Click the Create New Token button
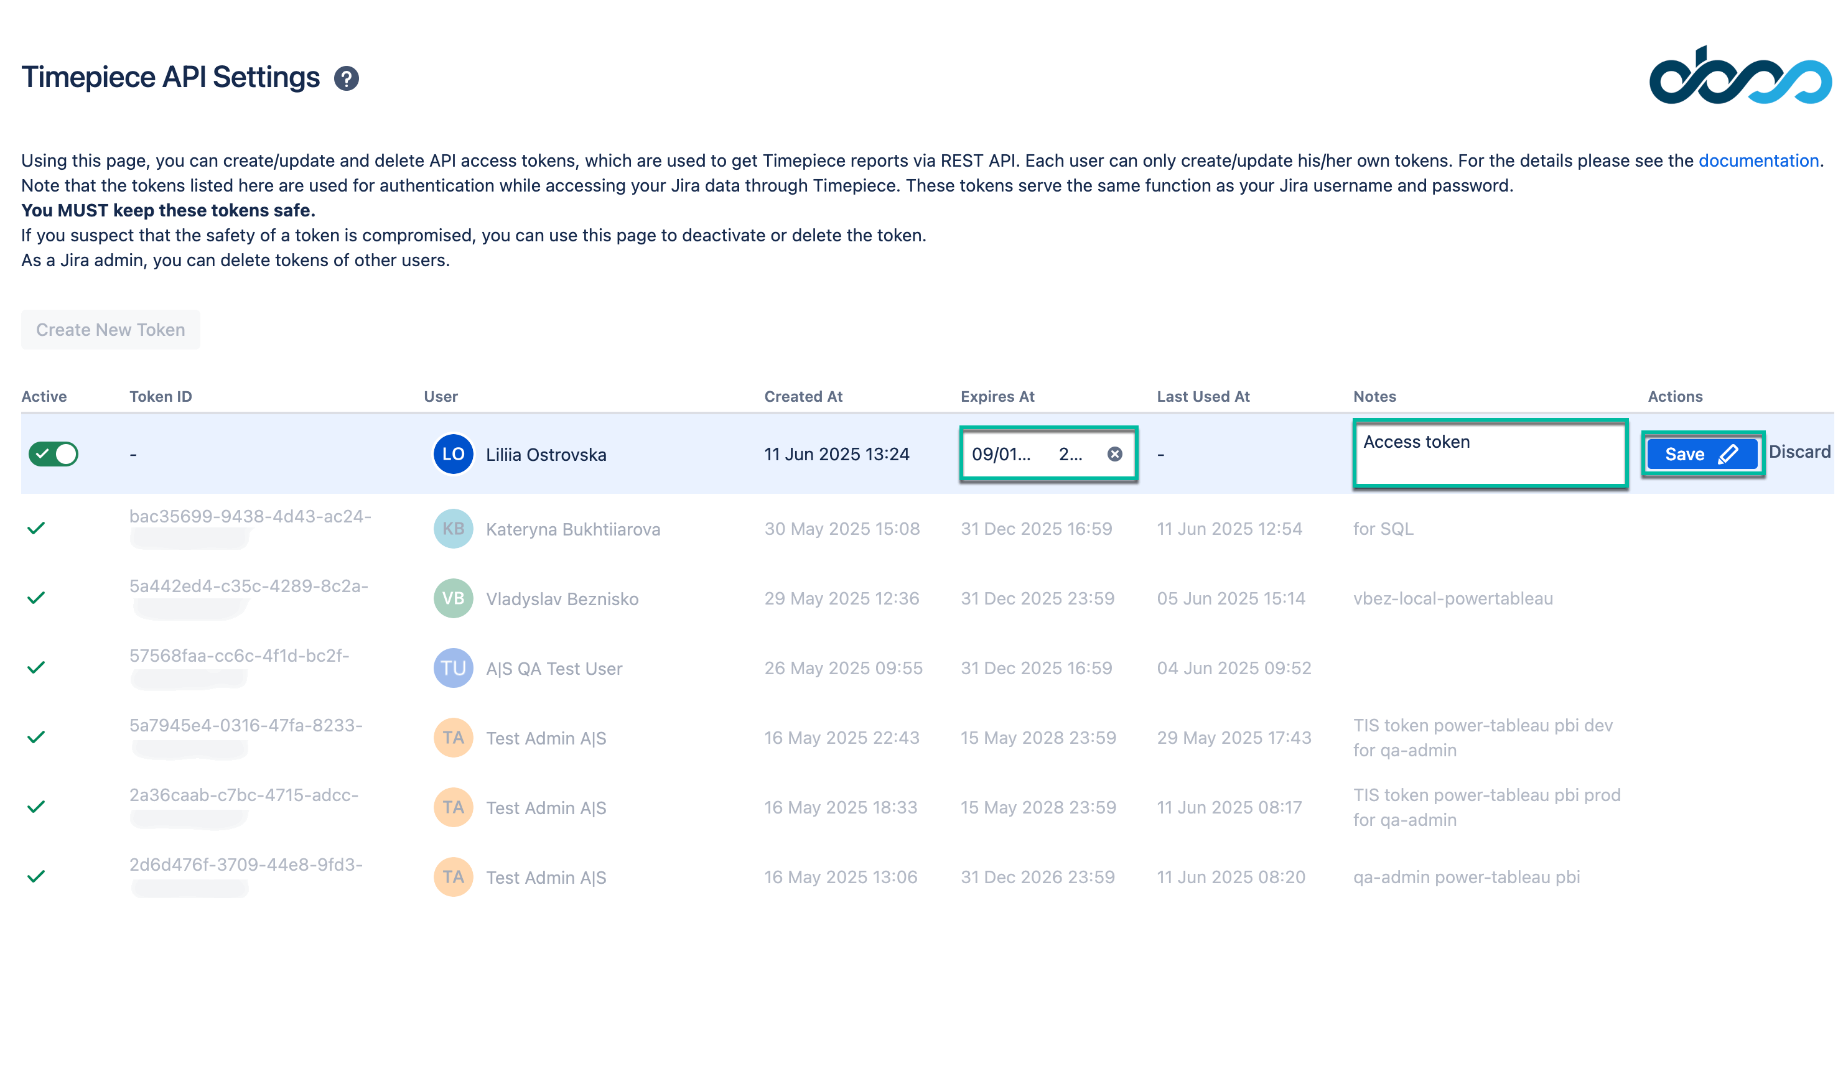 pos(110,330)
